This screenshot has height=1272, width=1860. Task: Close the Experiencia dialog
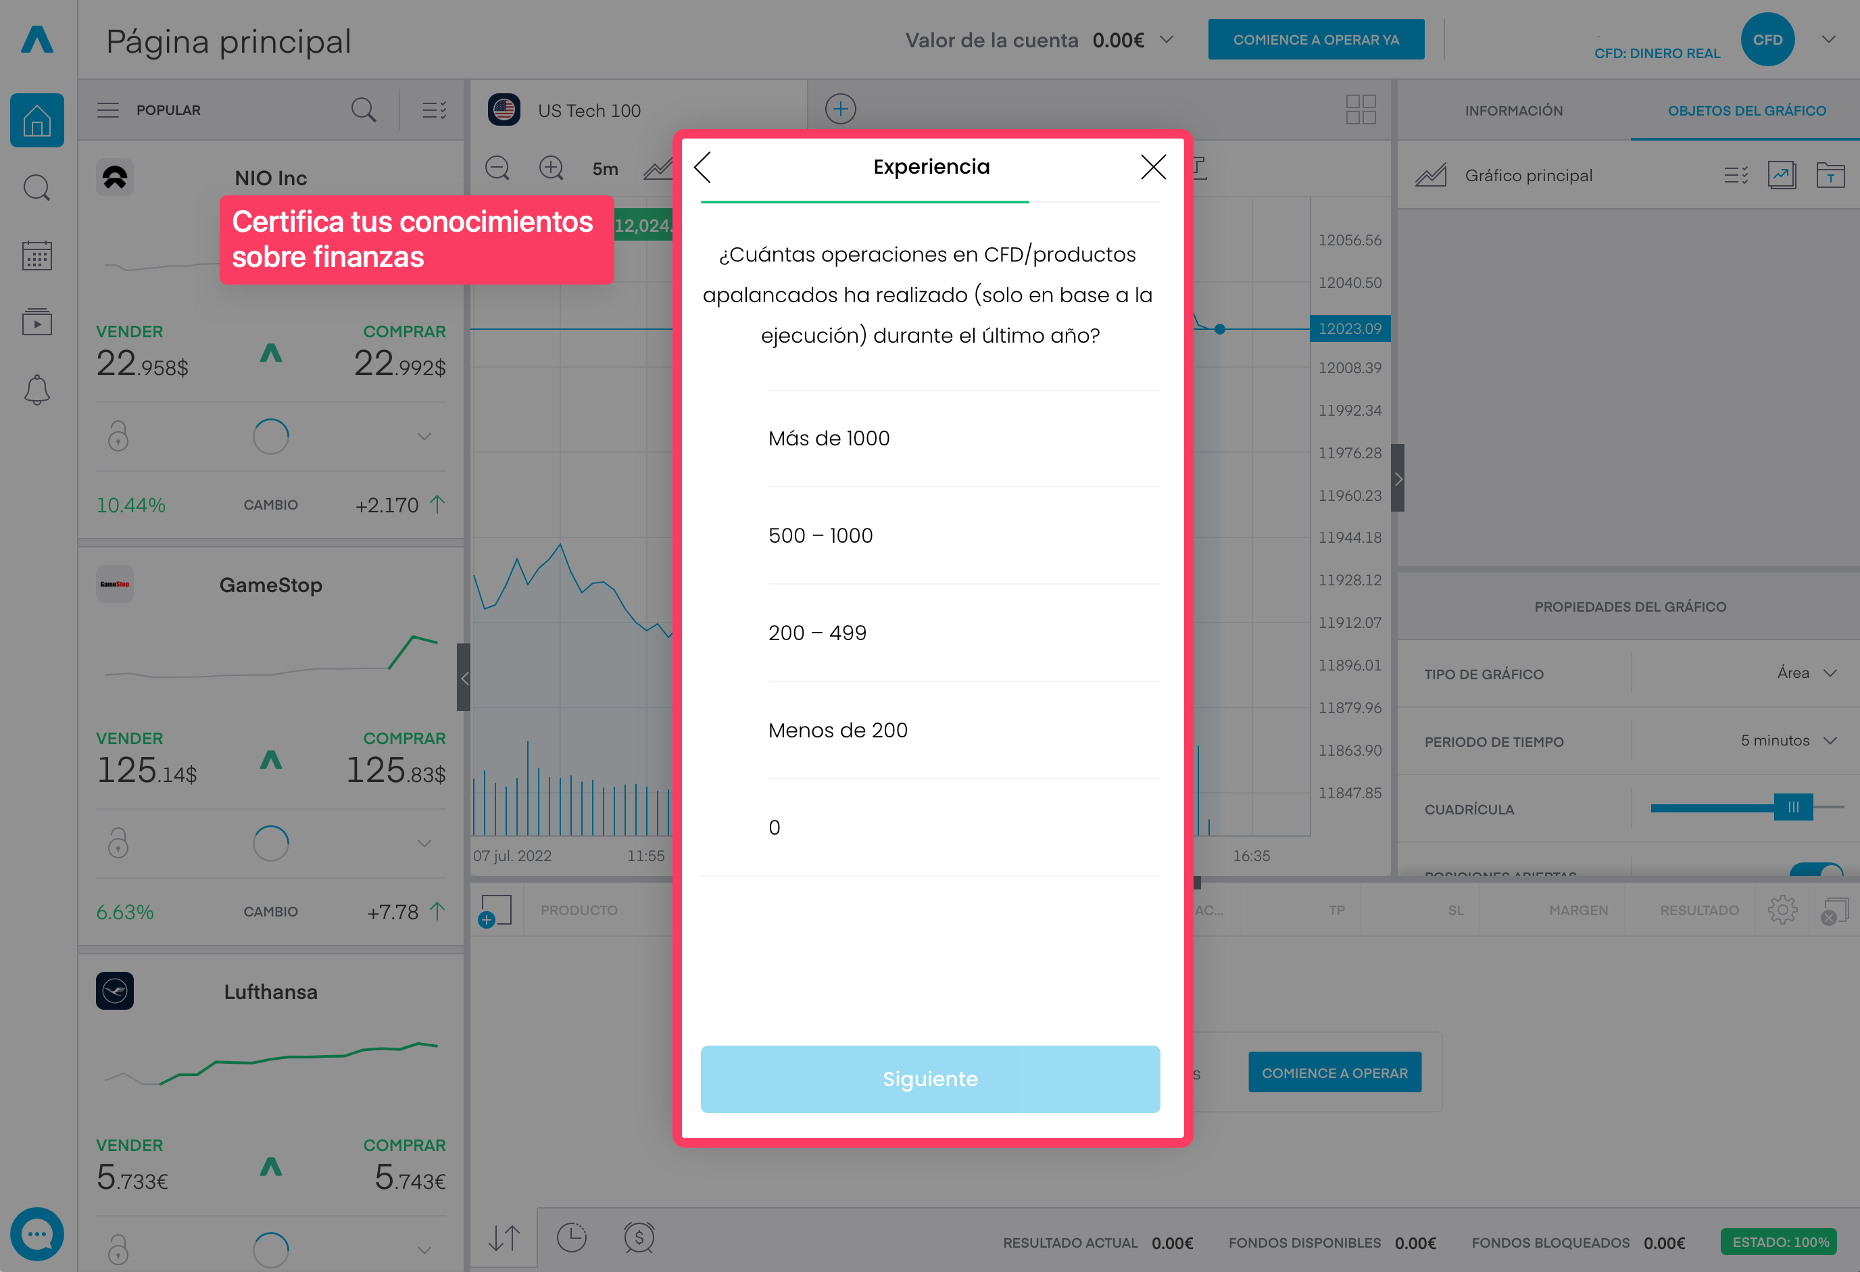tap(1153, 168)
